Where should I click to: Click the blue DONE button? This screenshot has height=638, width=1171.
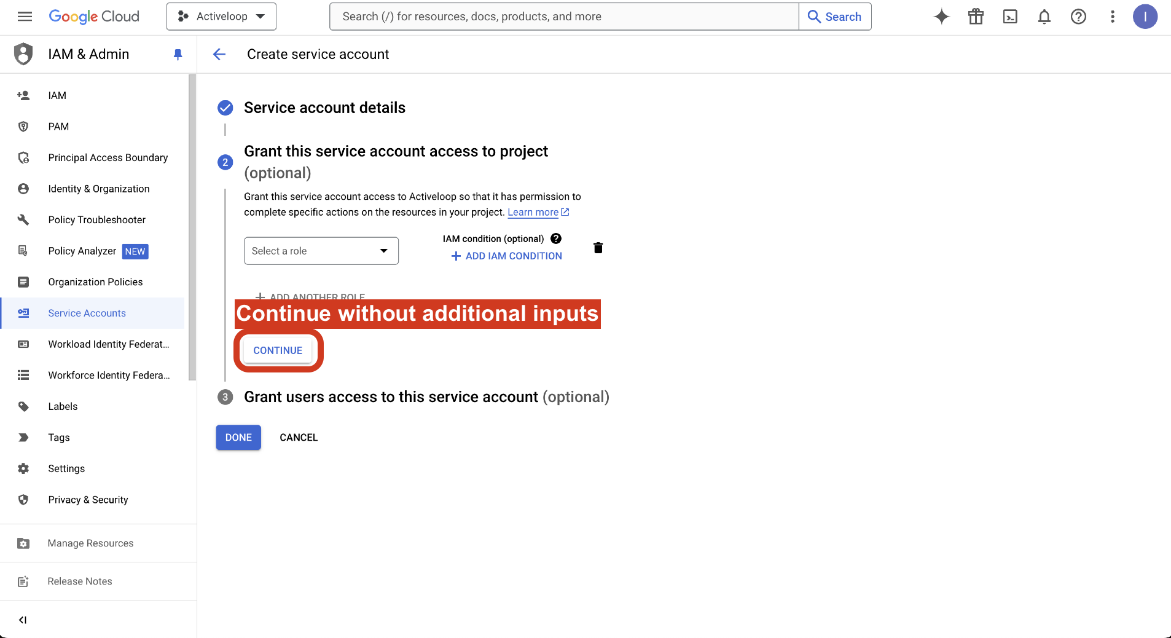tap(238, 437)
